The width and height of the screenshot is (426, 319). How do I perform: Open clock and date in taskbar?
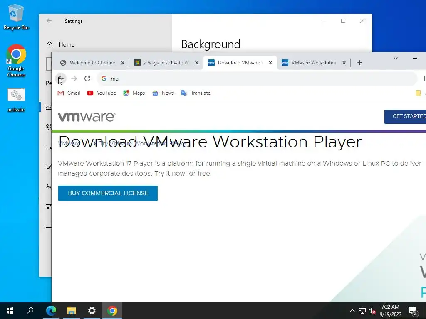tap(390, 311)
